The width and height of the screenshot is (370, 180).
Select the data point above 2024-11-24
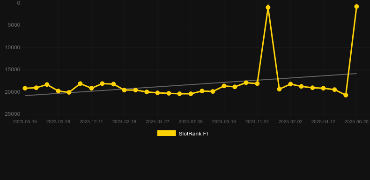click(x=257, y=83)
